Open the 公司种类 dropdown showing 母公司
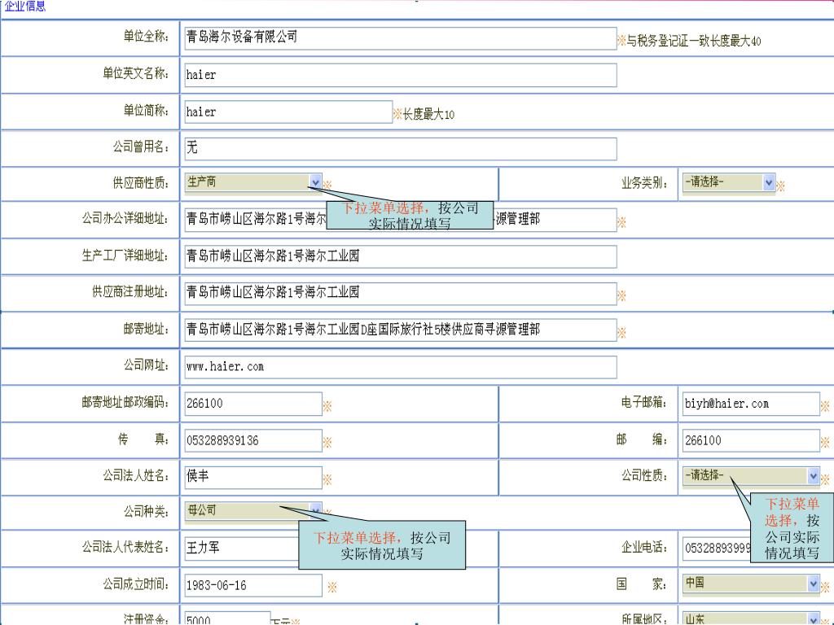Screen dimensions: 834x625 253,511
